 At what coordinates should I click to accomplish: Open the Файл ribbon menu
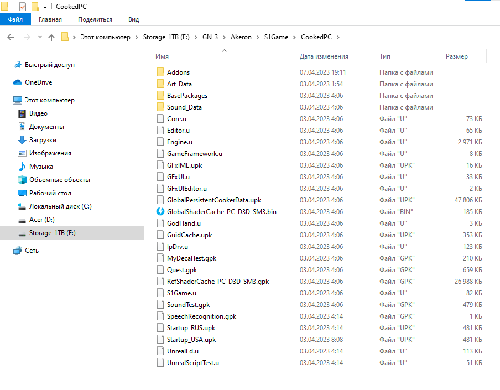pos(15,19)
